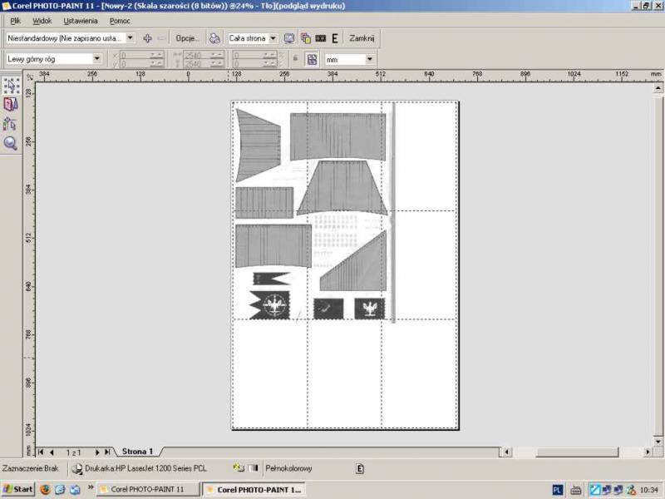Open the Ustawienia menu
Viewport: 665px width, 499px height.
80,20
